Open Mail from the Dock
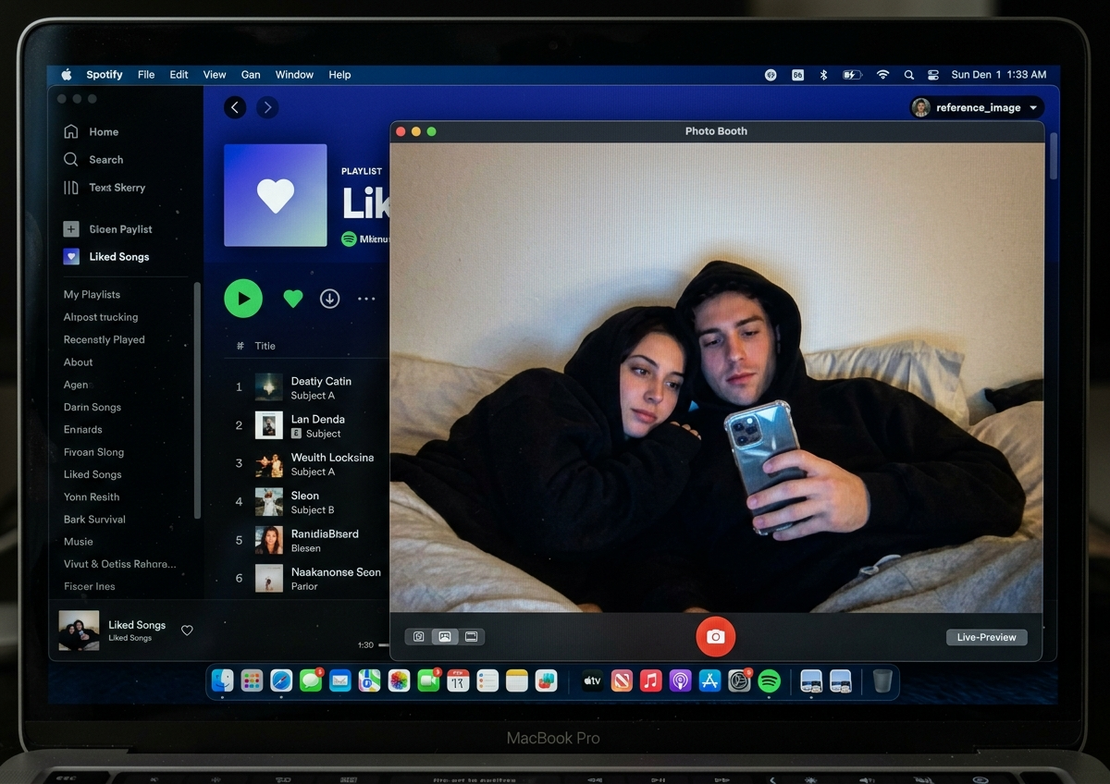 point(340,681)
